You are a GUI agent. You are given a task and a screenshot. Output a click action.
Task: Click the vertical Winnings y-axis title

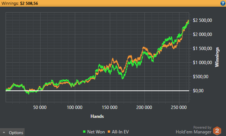tap(217, 57)
